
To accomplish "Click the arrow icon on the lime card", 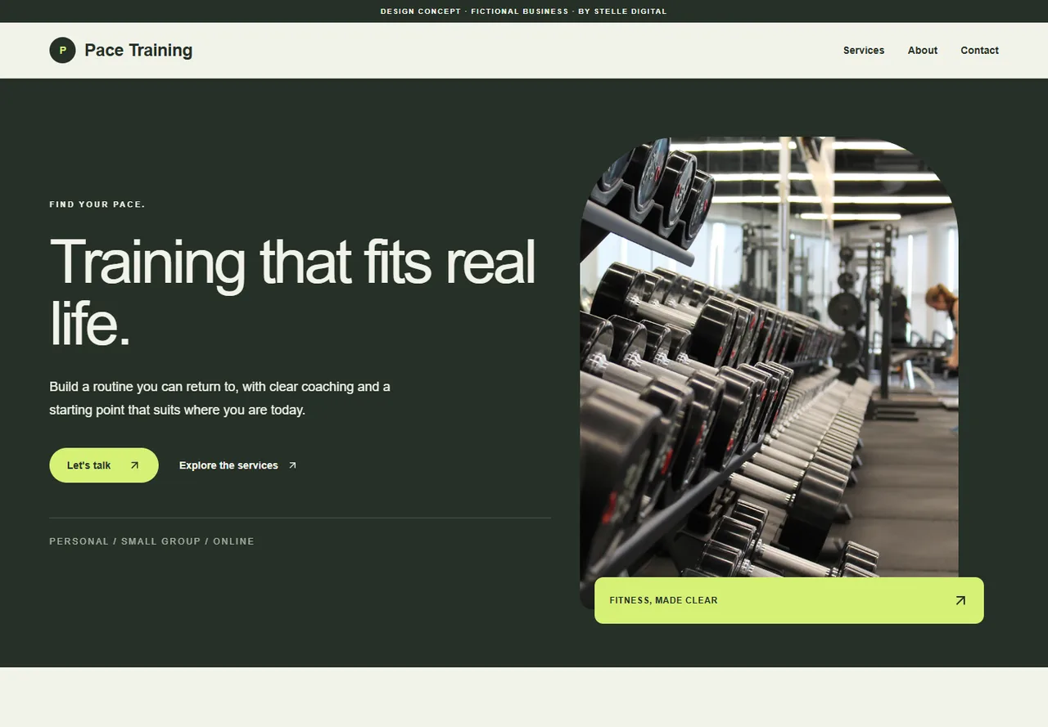I will tap(960, 600).
